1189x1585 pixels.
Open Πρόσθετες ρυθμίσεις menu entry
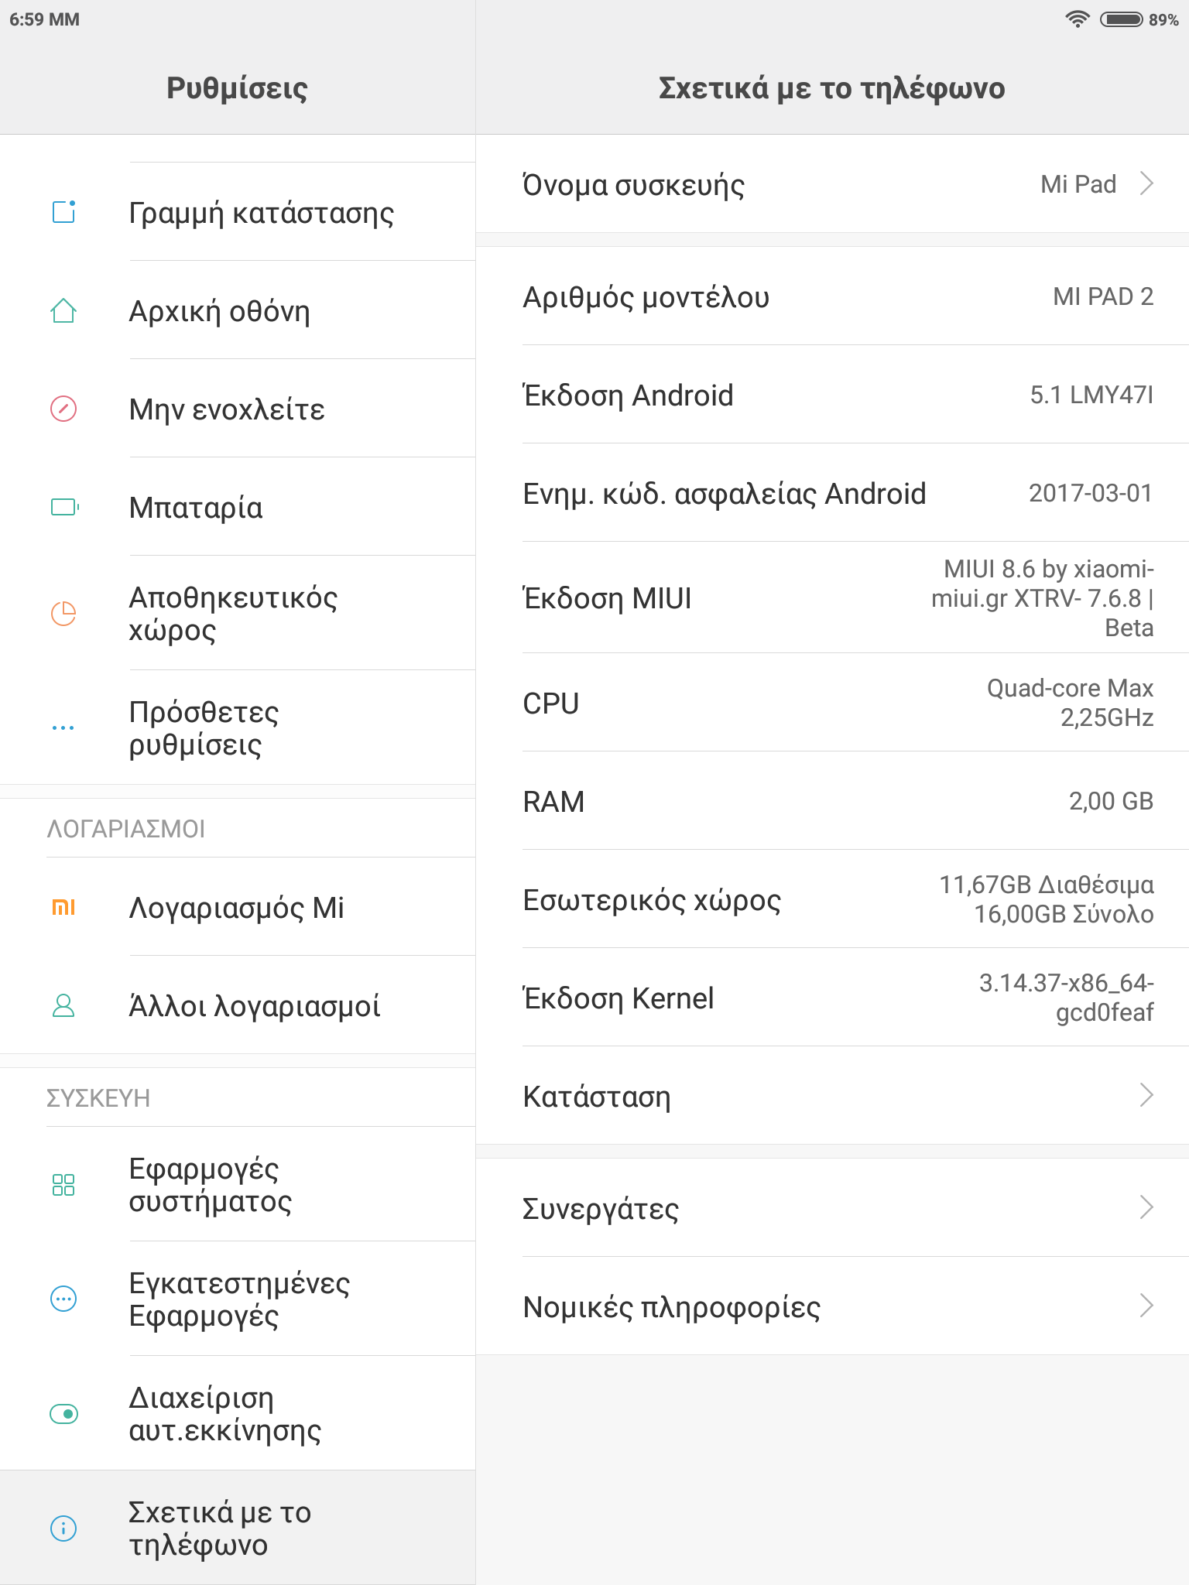(x=204, y=727)
